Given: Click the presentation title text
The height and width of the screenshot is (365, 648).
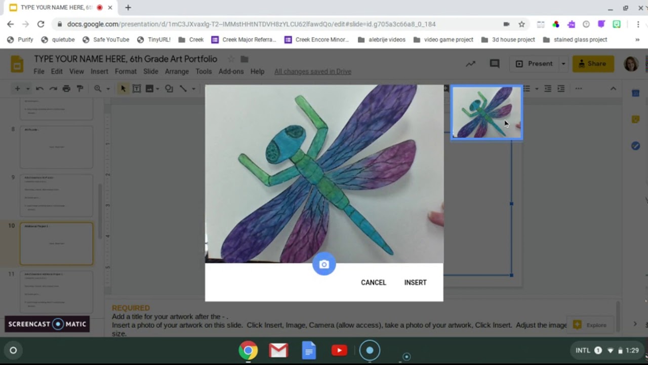Looking at the screenshot, I should point(126,59).
